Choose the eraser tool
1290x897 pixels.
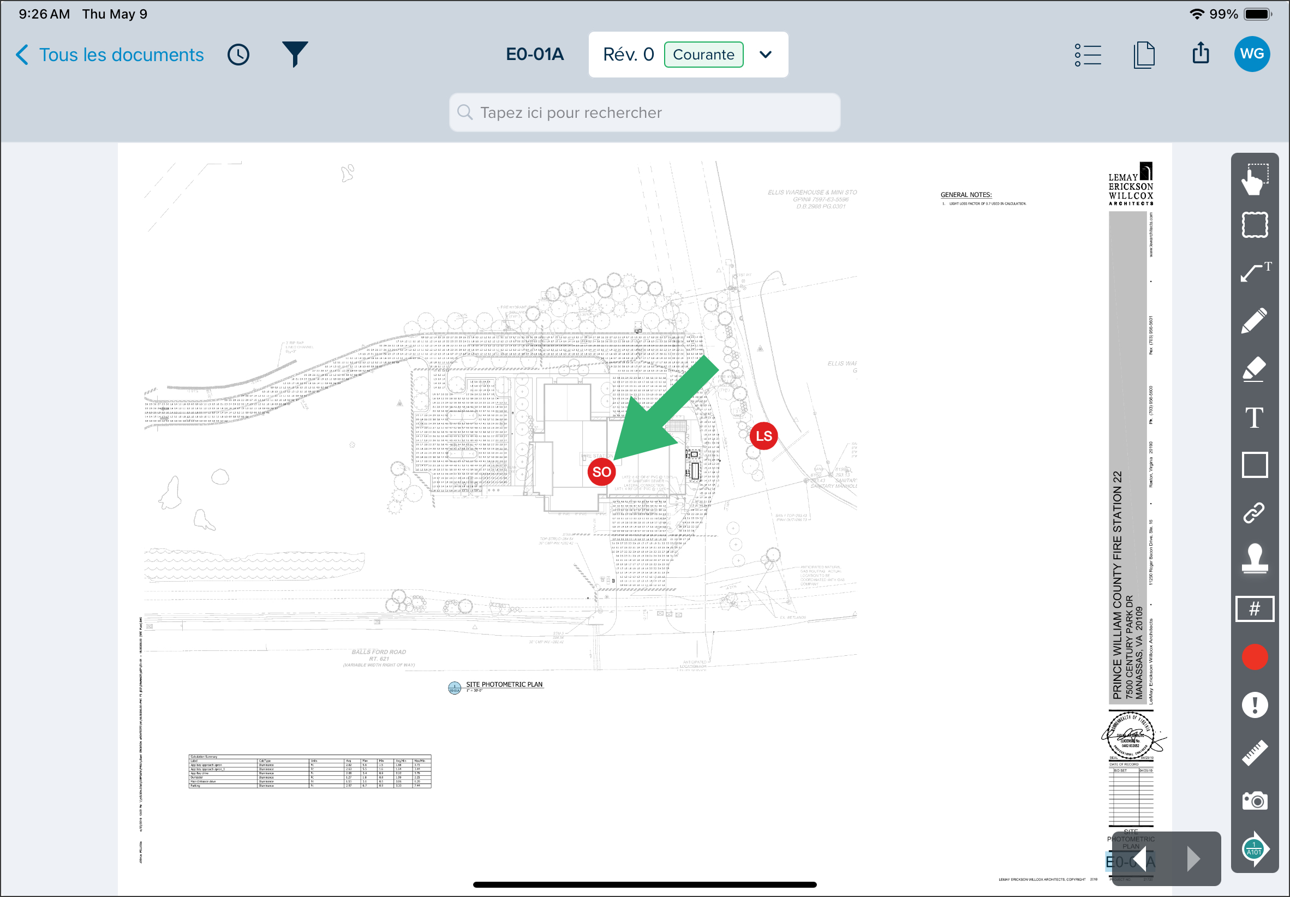(x=1254, y=369)
